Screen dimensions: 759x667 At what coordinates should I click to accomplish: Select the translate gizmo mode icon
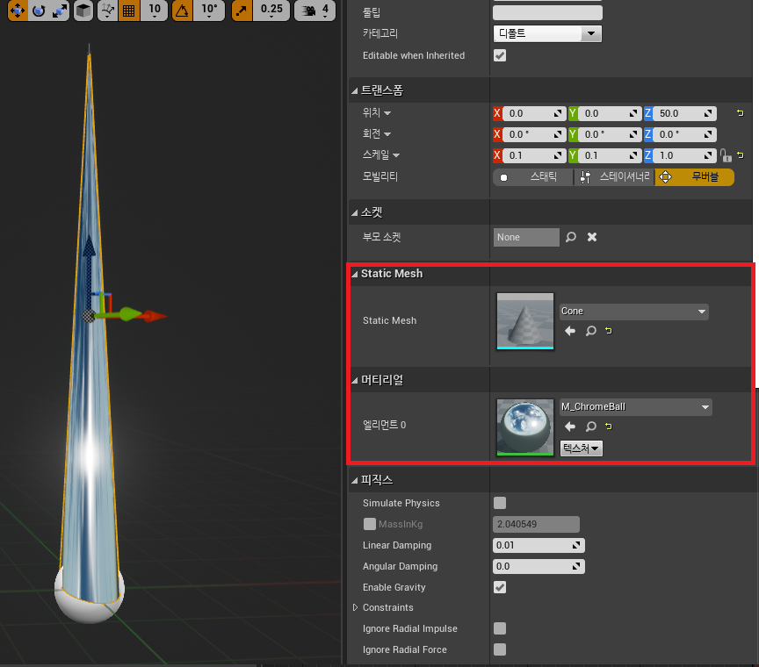[x=18, y=11]
